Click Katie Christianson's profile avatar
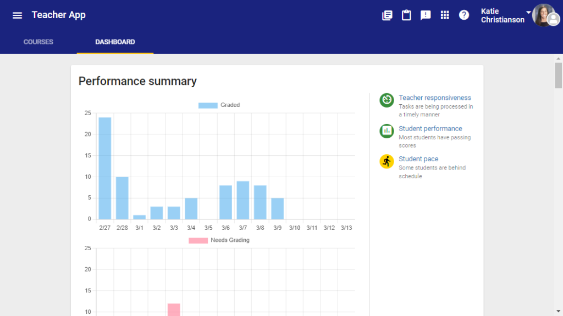This screenshot has width=563, height=316. (x=544, y=15)
